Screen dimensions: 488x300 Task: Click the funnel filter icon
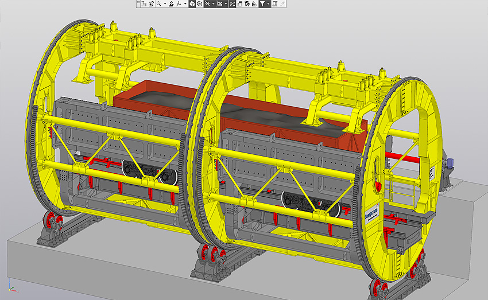(262, 3)
